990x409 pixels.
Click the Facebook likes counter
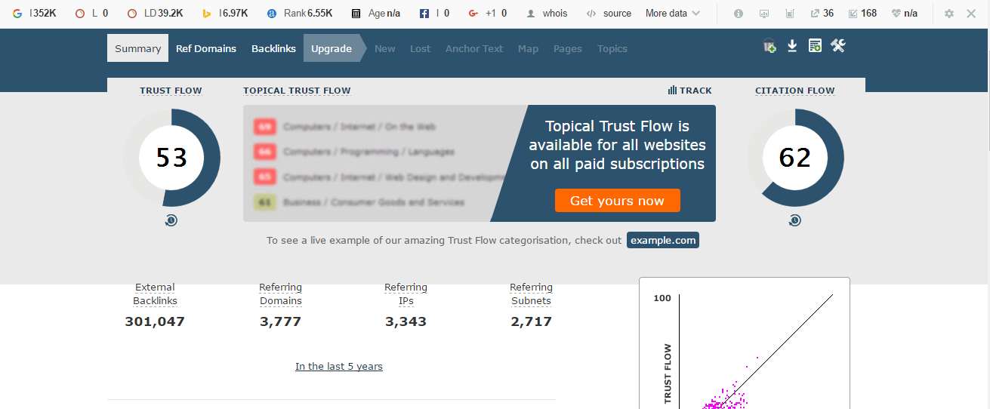[x=435, y=14]
